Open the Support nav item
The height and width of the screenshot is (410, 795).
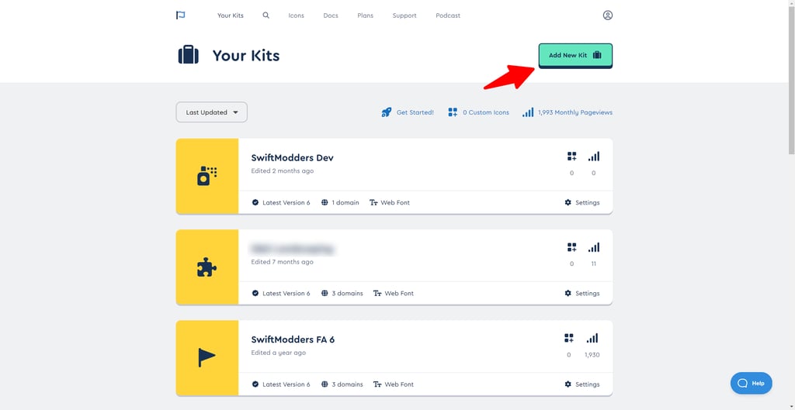click(404, 16)
